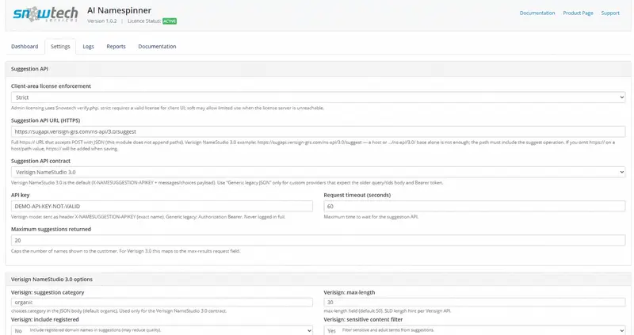
Task: Select the Settings tab
Action: coord(60,47)
